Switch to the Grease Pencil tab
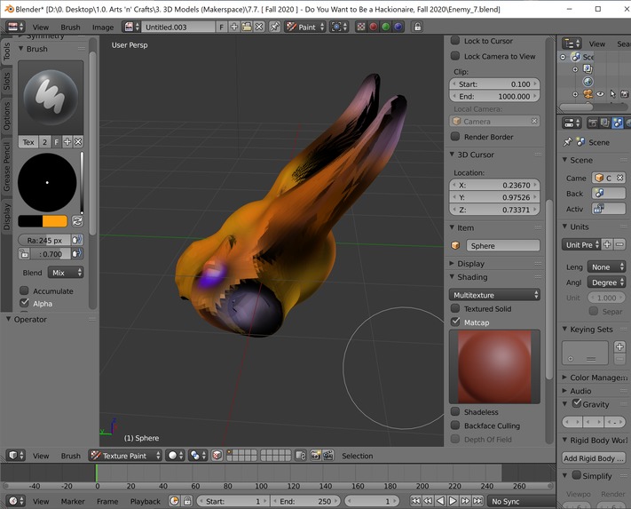The image size is (631, 509). 7,166
